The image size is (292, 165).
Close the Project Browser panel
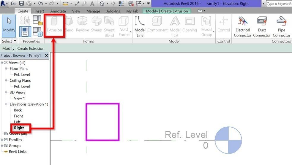pos(46,55)
